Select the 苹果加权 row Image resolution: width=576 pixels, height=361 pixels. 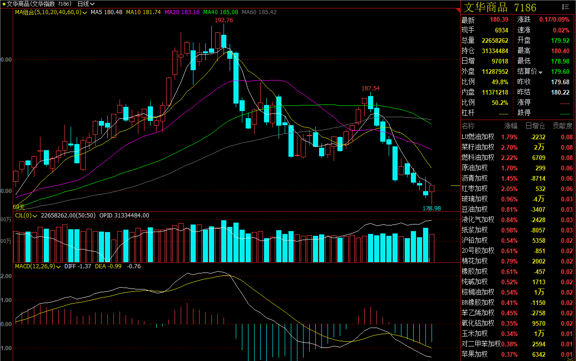[517, 354]
